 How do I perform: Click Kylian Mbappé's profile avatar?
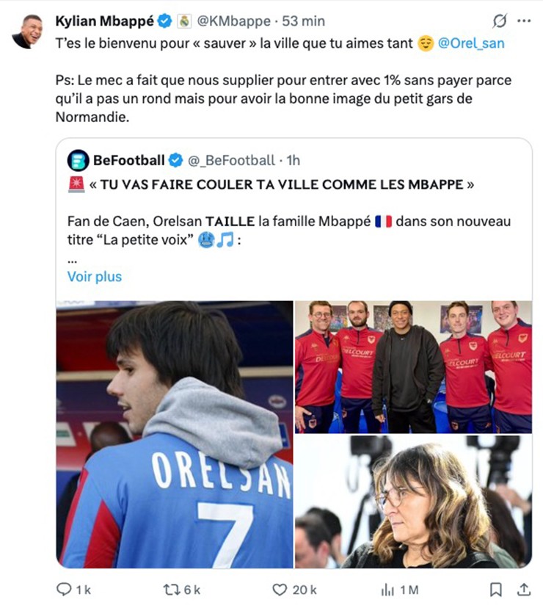click(26, 31)
